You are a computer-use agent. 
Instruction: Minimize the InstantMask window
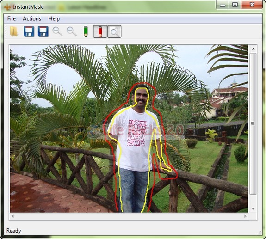point(222,5)
